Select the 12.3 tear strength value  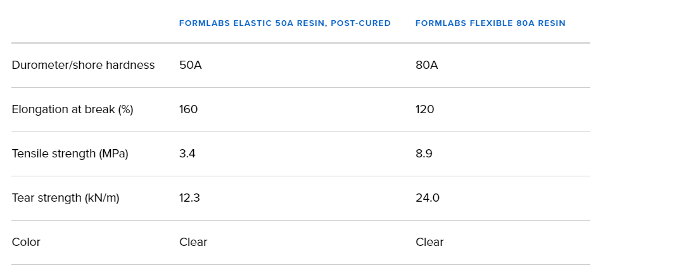pyautogui.click(x=189, y=198)
